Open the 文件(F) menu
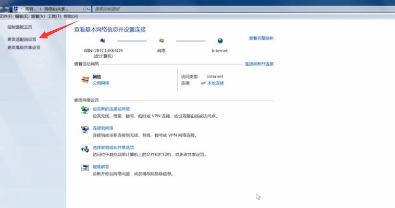 (6, 16)
